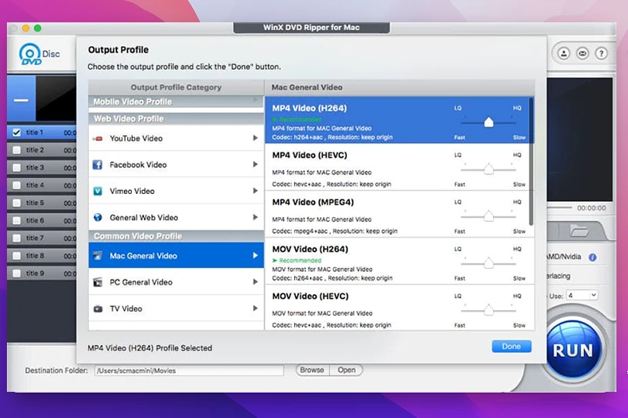Click the YouTube logo icon
This screenshot has height=418, width=628.
(x=98, y=139)
